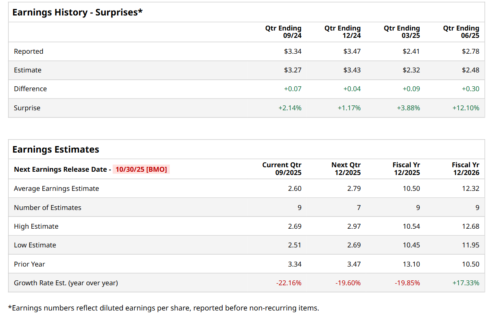The height and width of the screenshot is (317, 488).
Task: Select Qtr Ending 12/24 column header
Action: [342, 32]
